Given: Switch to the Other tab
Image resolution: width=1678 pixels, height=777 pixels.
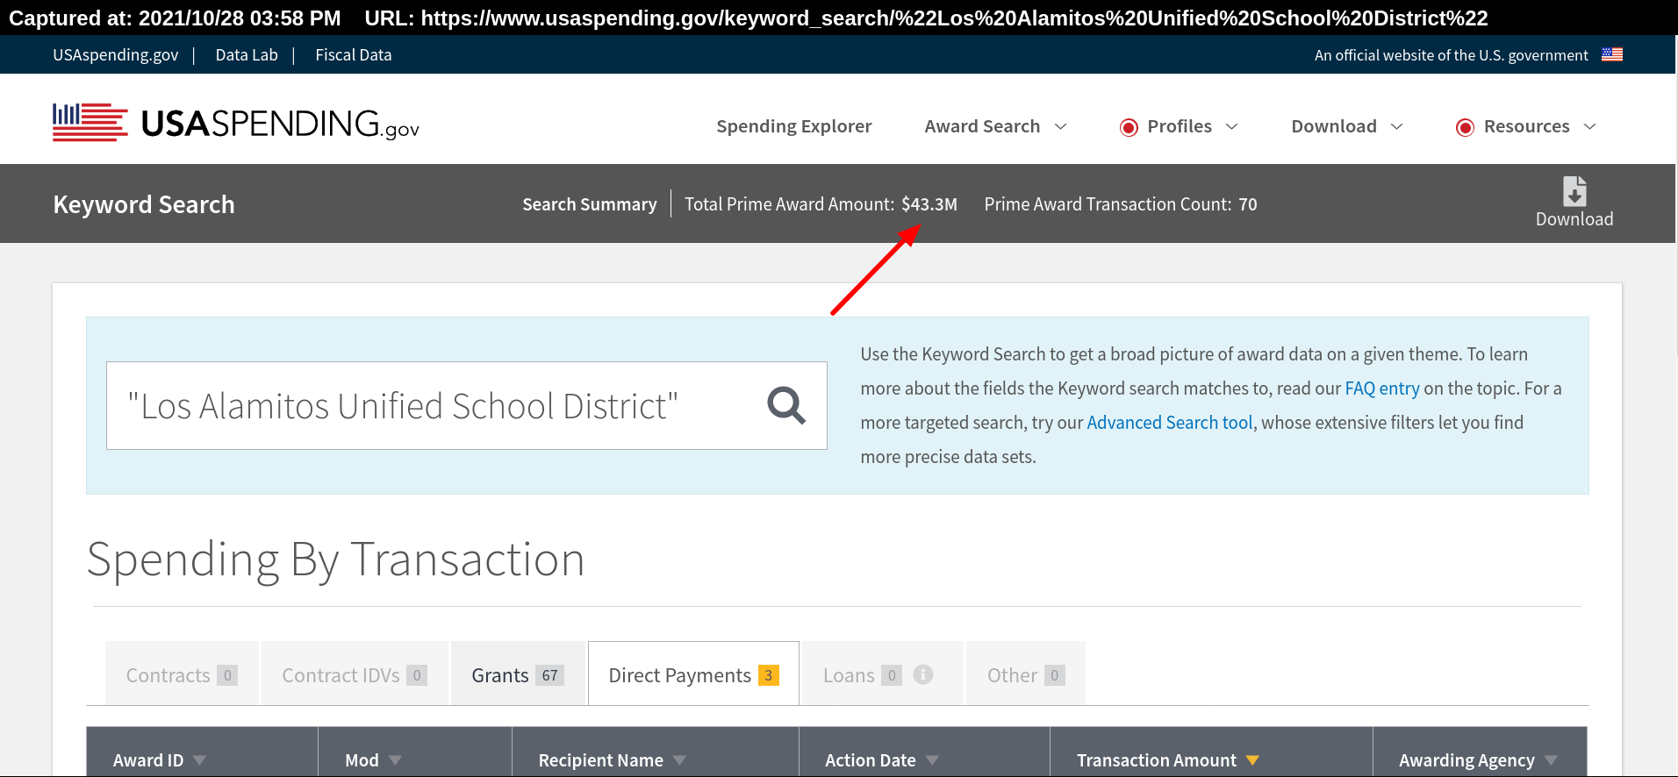Looking at the screenshot, I should pyautogui.click(x=1026, y=674).
